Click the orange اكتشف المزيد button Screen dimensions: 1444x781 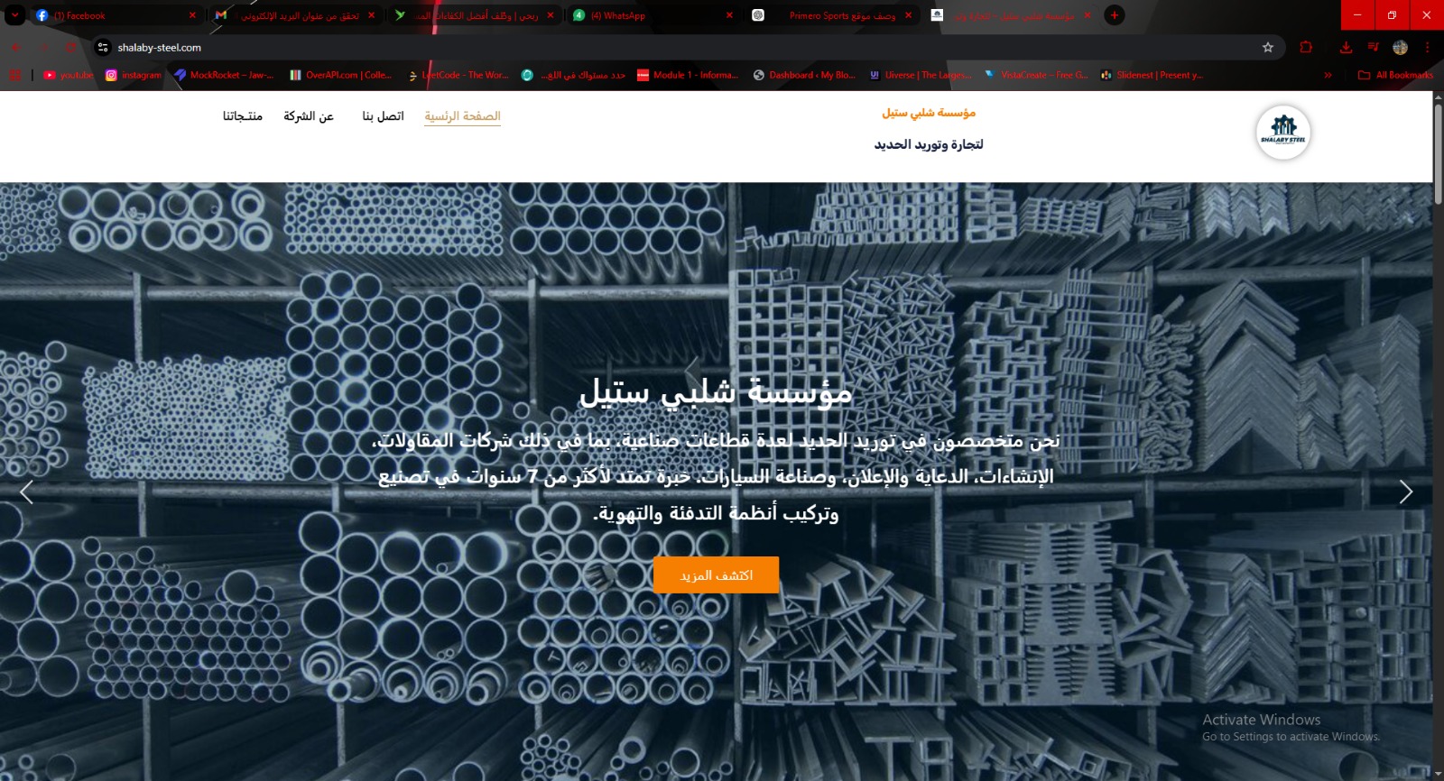(716, 575)
